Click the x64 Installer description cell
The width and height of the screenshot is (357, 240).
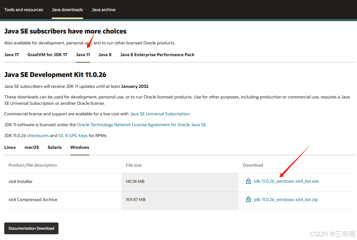coord(63,183)
